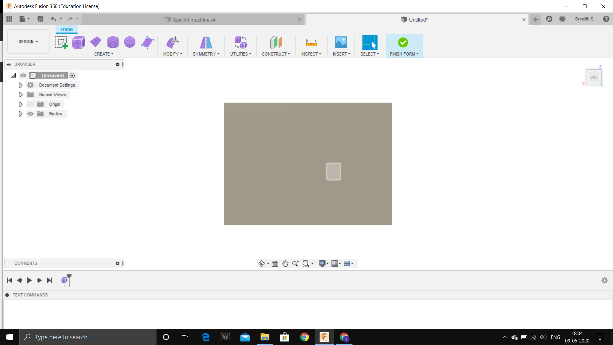Screen dimensions: 613x345
Task: Click the Mirror symmetry icon
Action: (x=206, y=42)
